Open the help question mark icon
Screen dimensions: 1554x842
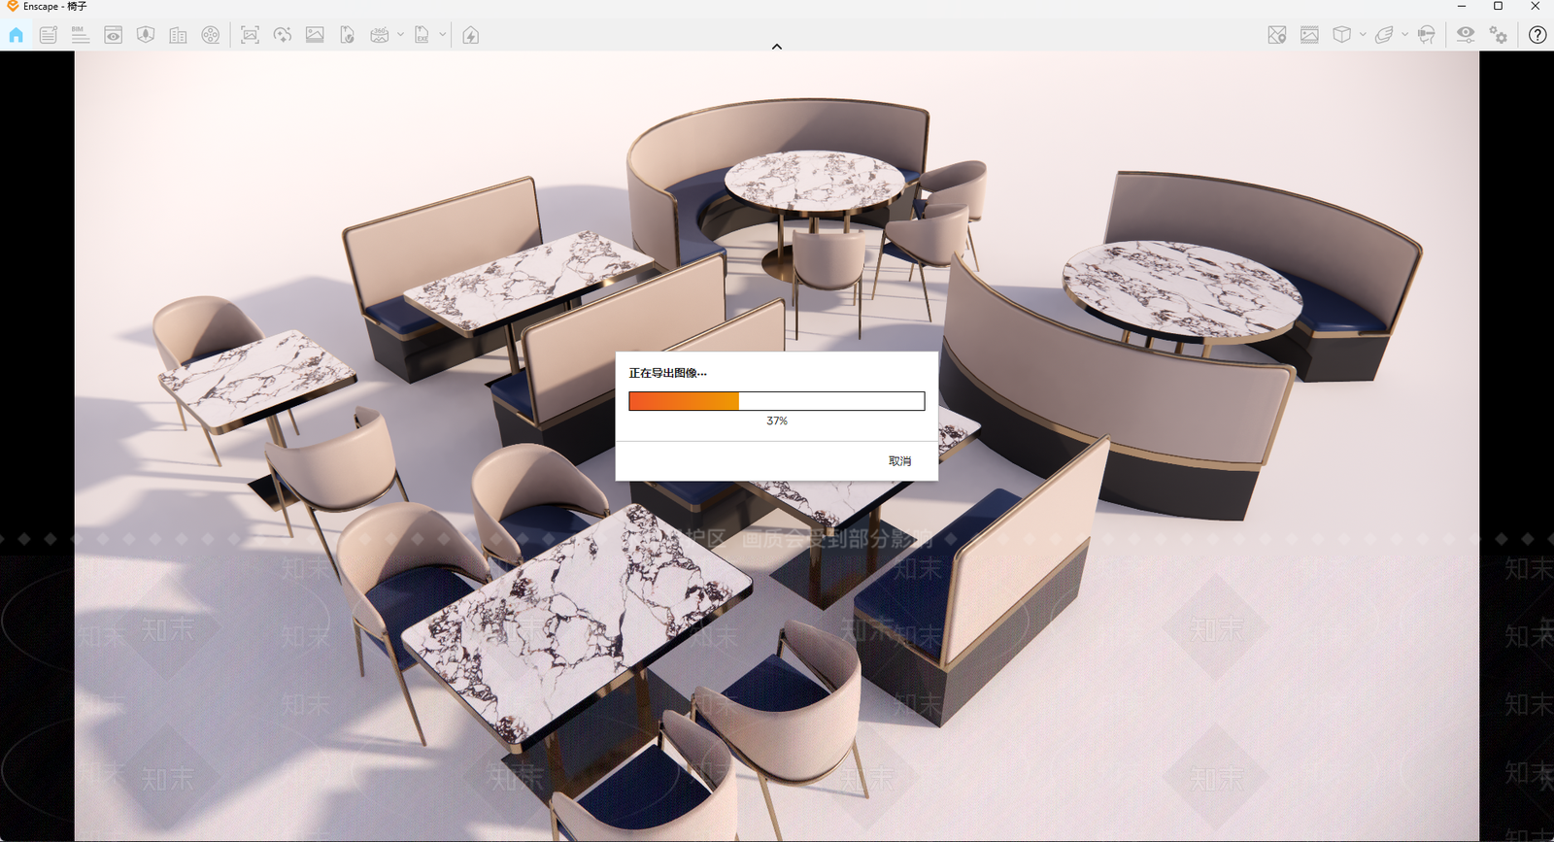coord(1537,35)
